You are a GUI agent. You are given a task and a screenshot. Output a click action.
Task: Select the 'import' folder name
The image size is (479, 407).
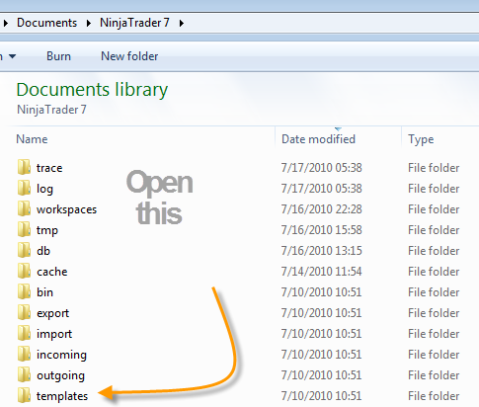click(x=54, y=334)
